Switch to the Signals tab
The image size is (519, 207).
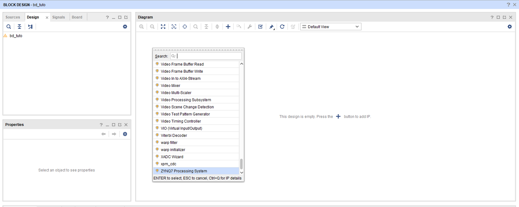coord(58,17)
